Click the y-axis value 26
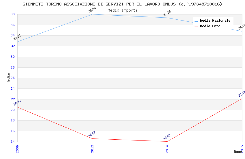This screenshot has width=245, height=159. [x=13, y=78]
